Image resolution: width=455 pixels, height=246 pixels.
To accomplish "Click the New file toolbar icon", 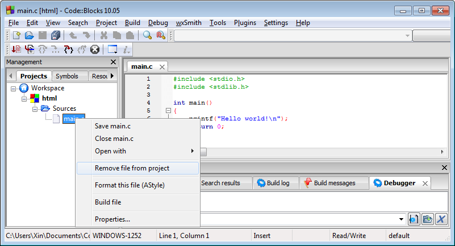I will tap(16, 35).
